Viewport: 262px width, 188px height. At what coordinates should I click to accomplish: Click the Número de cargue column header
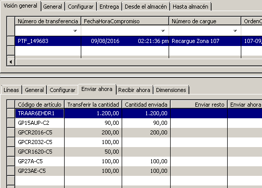pyautogui.click(x=205, y=21)
